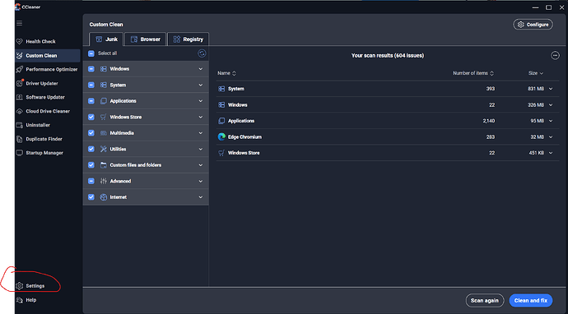This screenshot has height=314, width=568.
Task: Expand the Windows category chevron
Action: click(201, 69)
